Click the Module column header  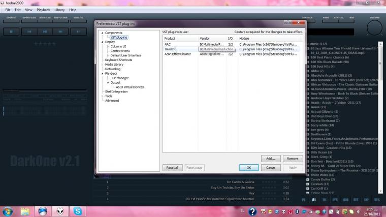(270, 39)
